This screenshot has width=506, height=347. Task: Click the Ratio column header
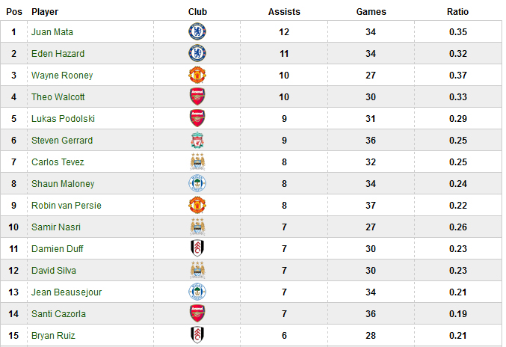457,12
